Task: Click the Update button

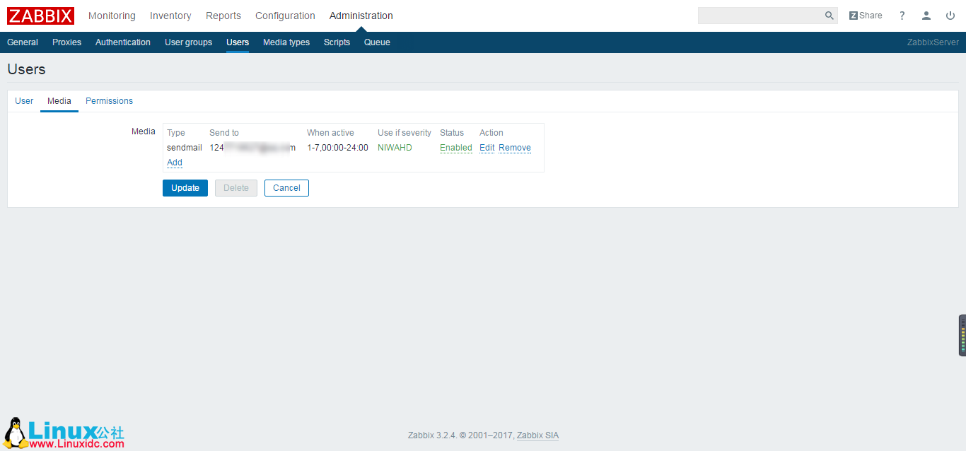Action: [185, 187]
